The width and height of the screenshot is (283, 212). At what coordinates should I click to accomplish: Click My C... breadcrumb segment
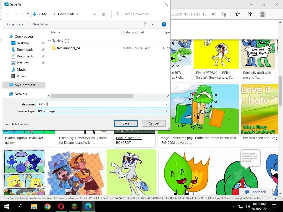(47, 14)
